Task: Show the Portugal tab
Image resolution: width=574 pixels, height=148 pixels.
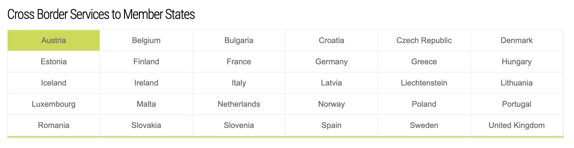Action: [517, 104]
